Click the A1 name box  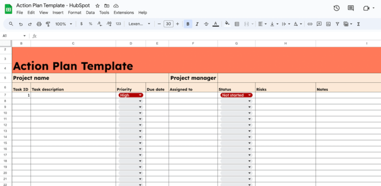click(14, 36)
